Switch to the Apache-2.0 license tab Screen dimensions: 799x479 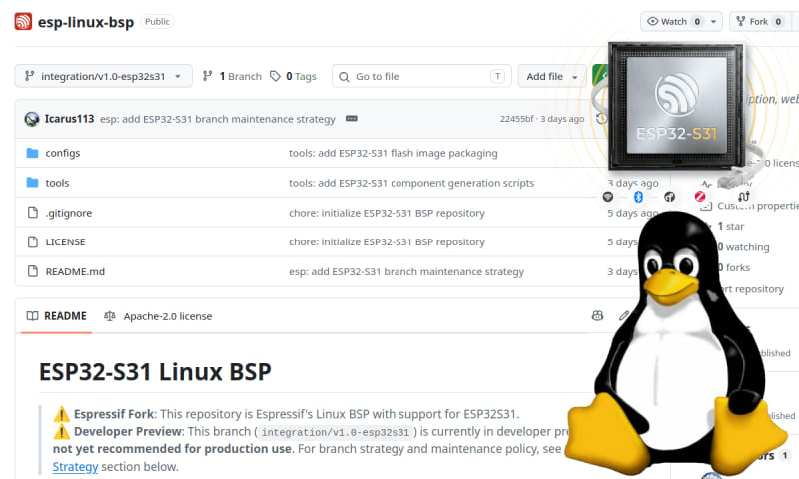[158, 316]
